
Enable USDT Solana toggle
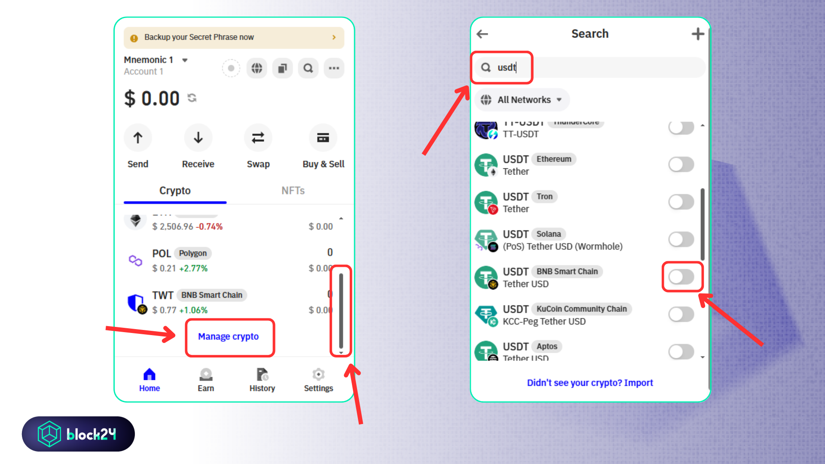[681, 239]
